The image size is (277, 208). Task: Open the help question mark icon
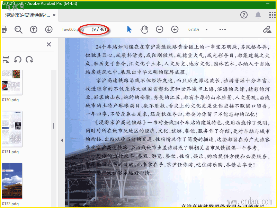(244, 15)
